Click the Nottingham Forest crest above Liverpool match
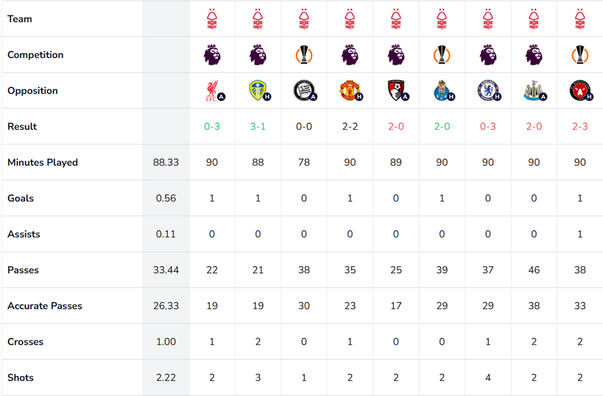Screen dimensions: 603x396 [212, 19]
